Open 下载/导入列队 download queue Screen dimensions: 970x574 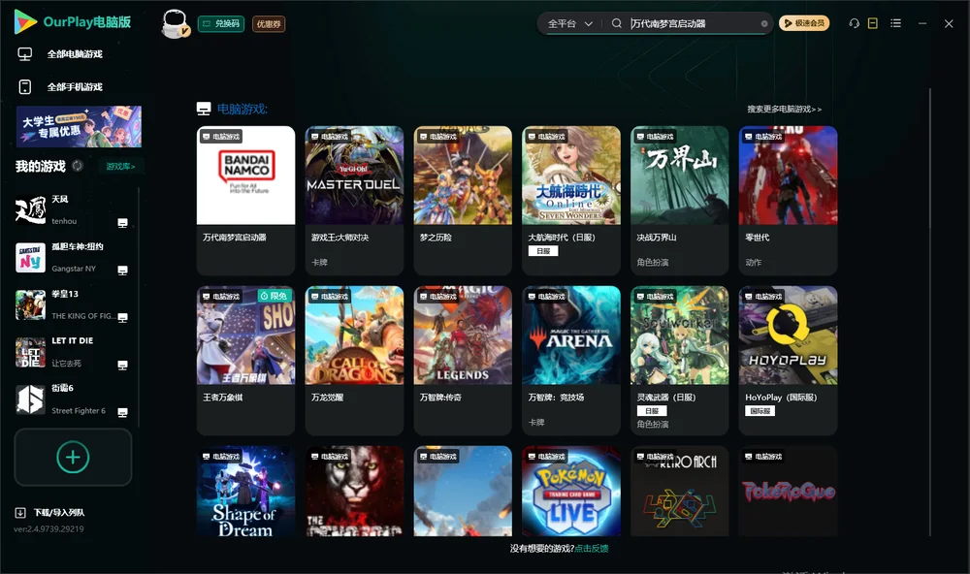pyautogui.click(x=50, y=513)
